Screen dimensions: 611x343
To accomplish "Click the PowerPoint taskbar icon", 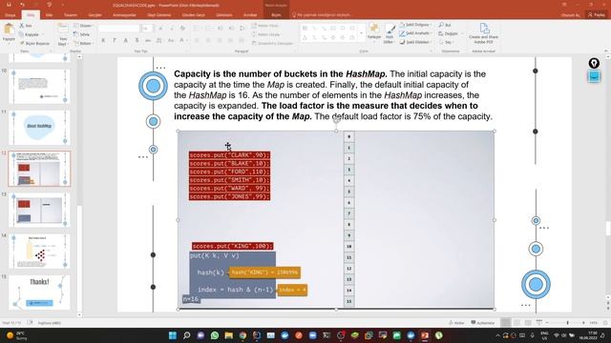I will [x=425, y=335].
